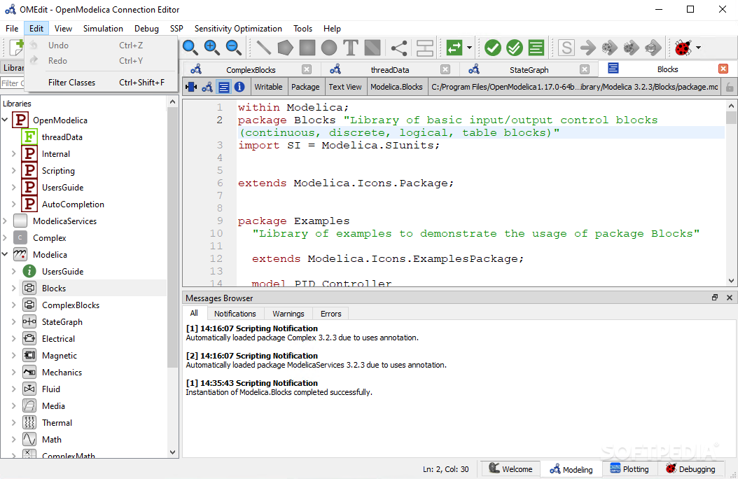Switch to Modeling perspective

[571, 469]
